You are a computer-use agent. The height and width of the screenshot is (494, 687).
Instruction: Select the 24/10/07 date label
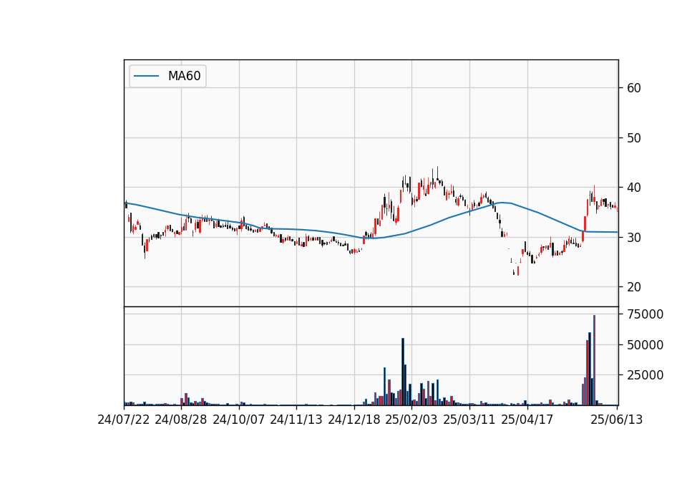point(239,420)
